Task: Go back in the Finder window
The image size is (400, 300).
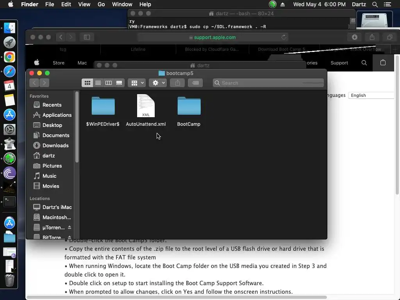Action: [x=34, y=83]
